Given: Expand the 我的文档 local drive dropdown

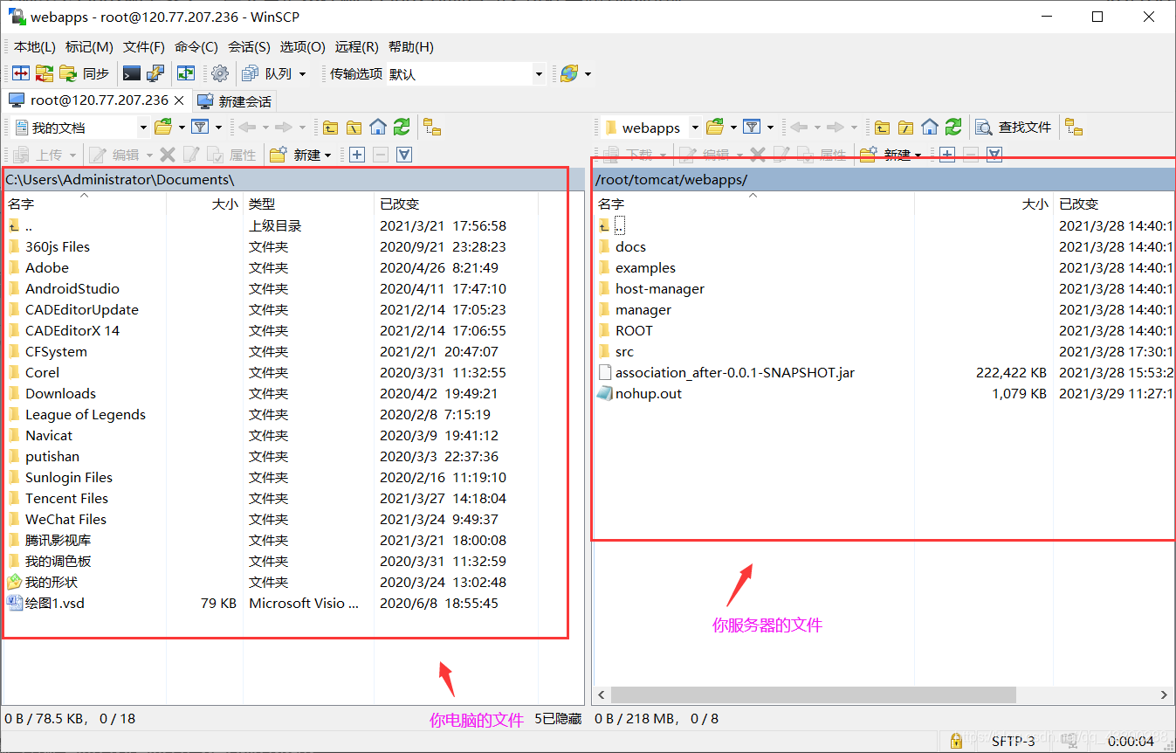Looking at the screenshot, I should click(143, 128).
